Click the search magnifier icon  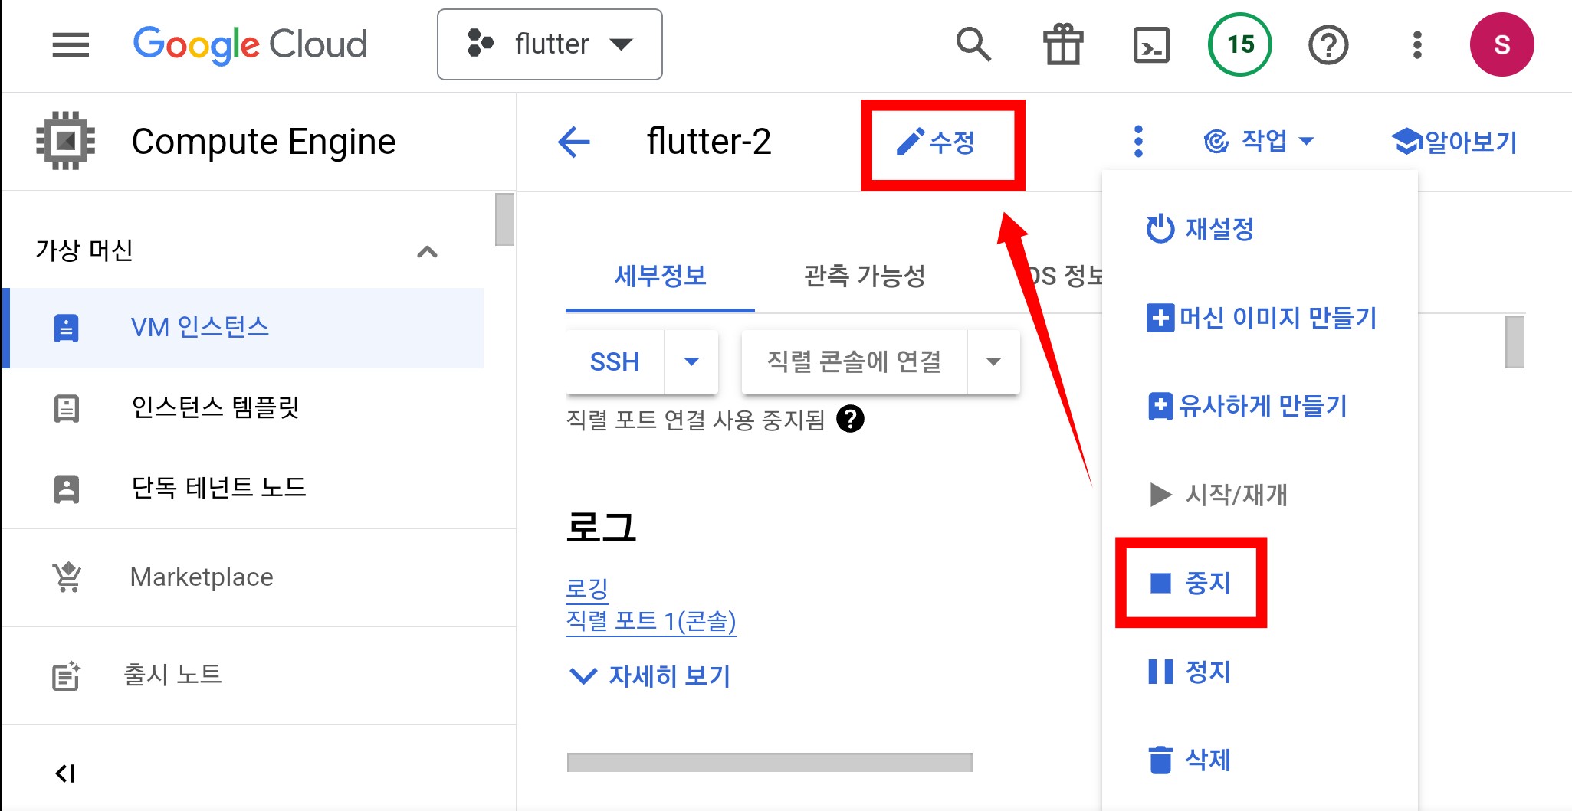click(973, 44)
